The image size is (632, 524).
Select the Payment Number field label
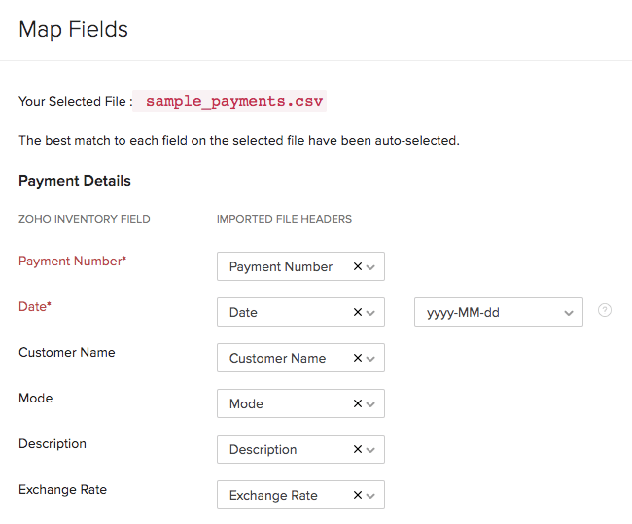[72, 261]
